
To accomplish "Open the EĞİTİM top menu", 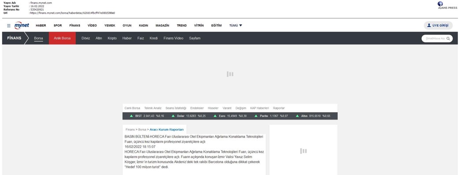I will tap(216, 26).
